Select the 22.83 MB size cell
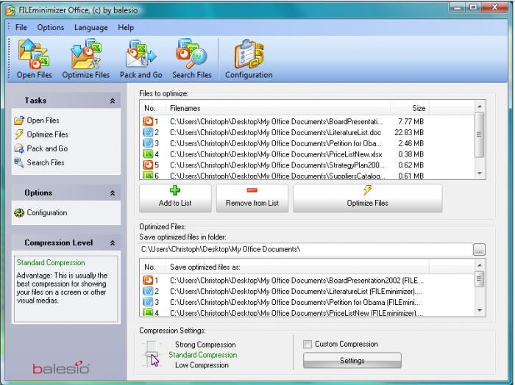This screenshot has width=515, height=385. coord(409,132)
